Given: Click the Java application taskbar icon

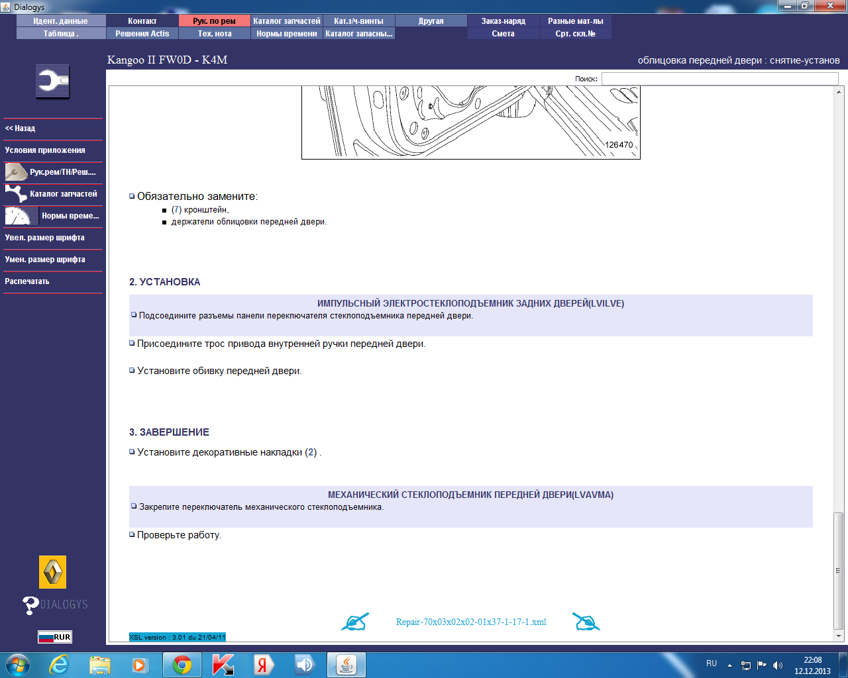Looking at the screenshot, I should click(346, 665).
